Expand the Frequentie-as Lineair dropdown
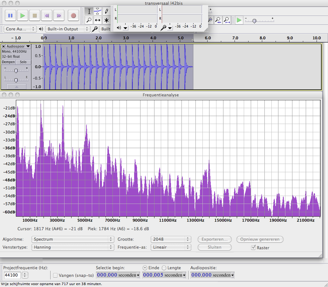 pos(171,247)
